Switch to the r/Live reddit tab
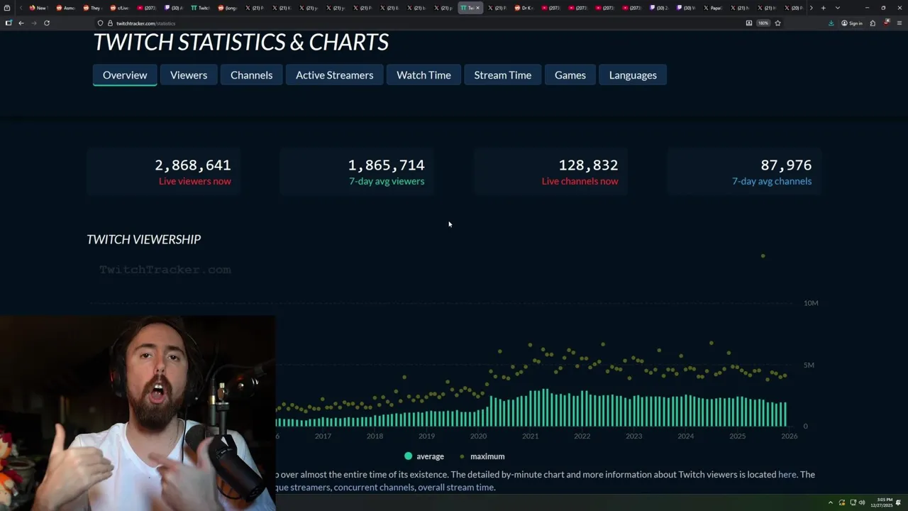Screen dimensions: 908x511 [x=119, y=8]
